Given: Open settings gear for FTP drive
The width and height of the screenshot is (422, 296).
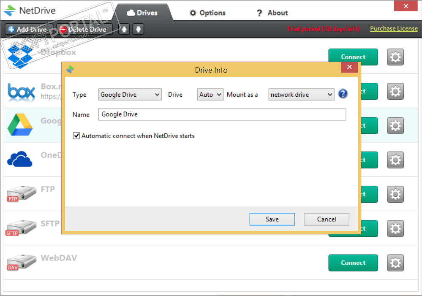Looking at the screenshot, I should pos(395,194).
